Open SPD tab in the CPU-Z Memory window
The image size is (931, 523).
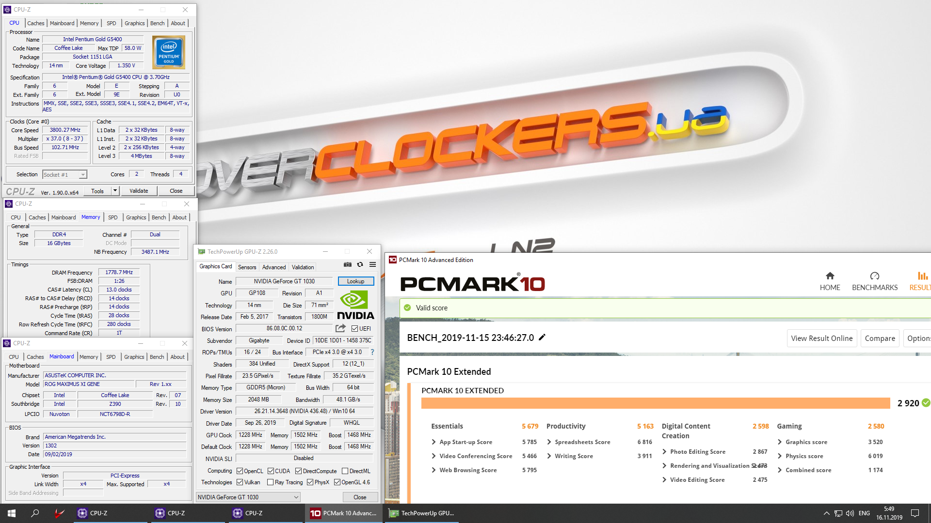coord(112,217)
